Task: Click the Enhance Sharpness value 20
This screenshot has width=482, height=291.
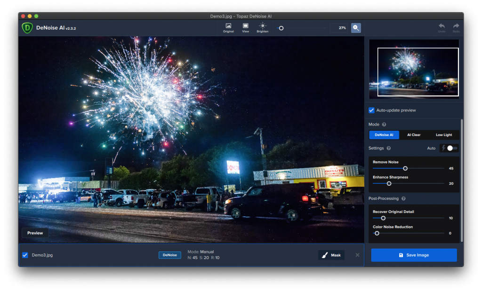Action: tap(451, 183)
